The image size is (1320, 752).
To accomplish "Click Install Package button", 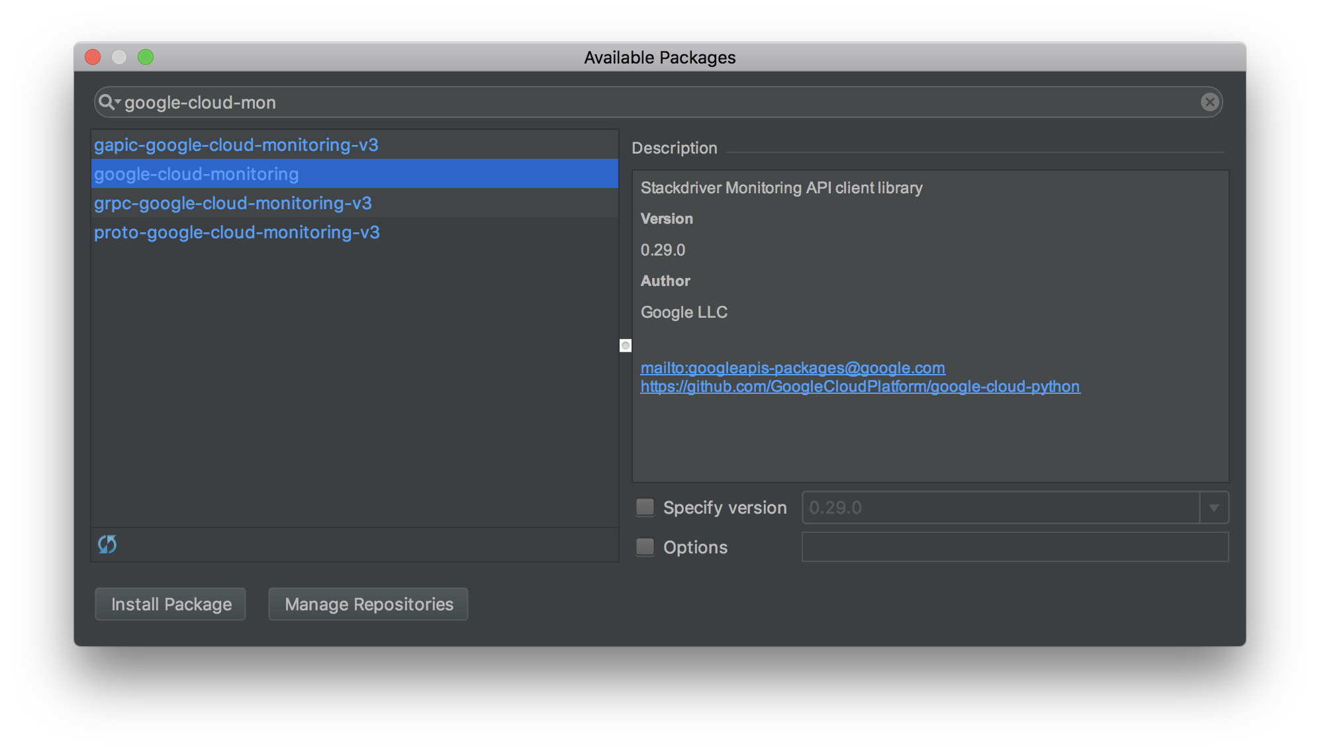I will (x=171, y=604).
